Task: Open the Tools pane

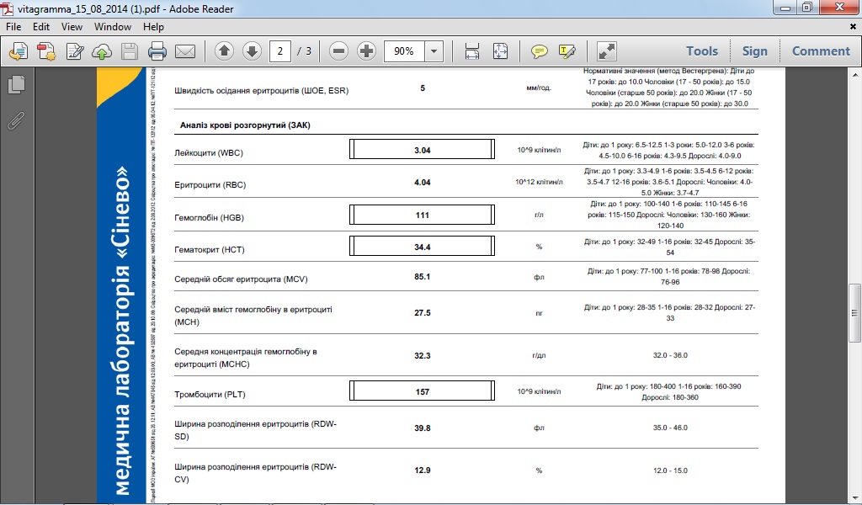Action: point(701,51)
